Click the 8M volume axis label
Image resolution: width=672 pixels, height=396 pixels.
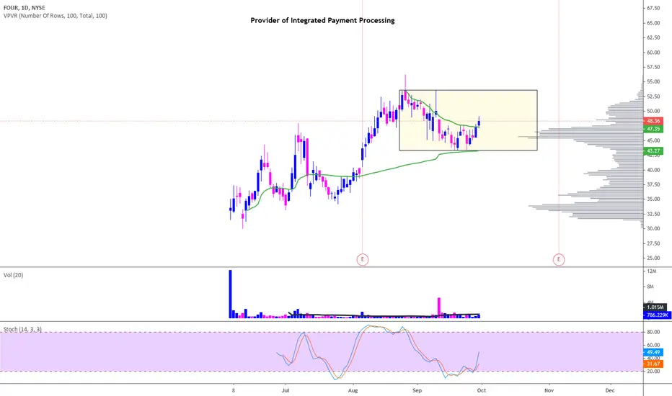[x=650, y=287]
